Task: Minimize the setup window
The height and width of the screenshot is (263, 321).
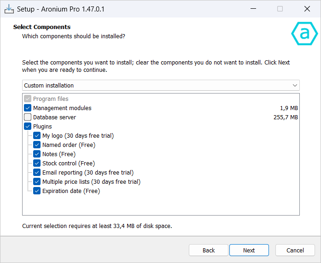Action: [253, 9]
